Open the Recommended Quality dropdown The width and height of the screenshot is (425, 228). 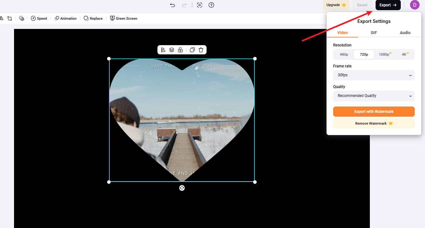(374, 96)
